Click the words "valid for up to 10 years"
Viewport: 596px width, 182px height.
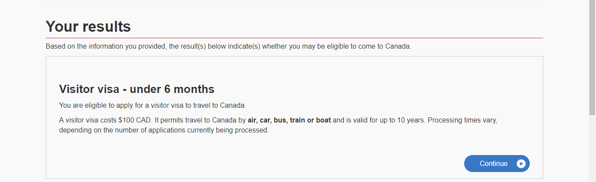[x=388, y=120]
